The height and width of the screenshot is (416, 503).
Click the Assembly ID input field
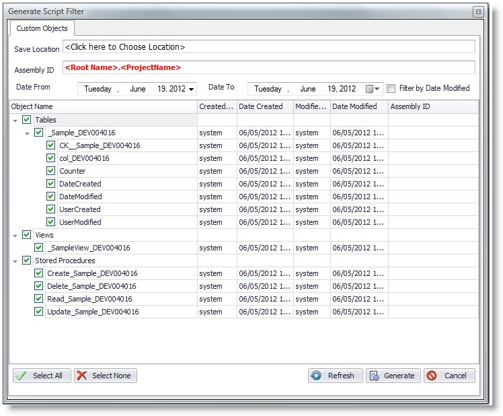pyautogui.click(x=268, y=67)
